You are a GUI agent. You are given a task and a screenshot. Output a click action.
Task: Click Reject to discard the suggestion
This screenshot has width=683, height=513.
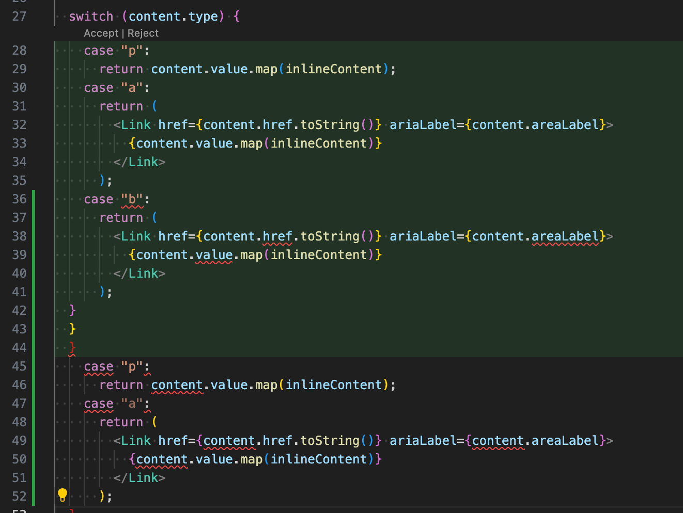coord(143,33)
